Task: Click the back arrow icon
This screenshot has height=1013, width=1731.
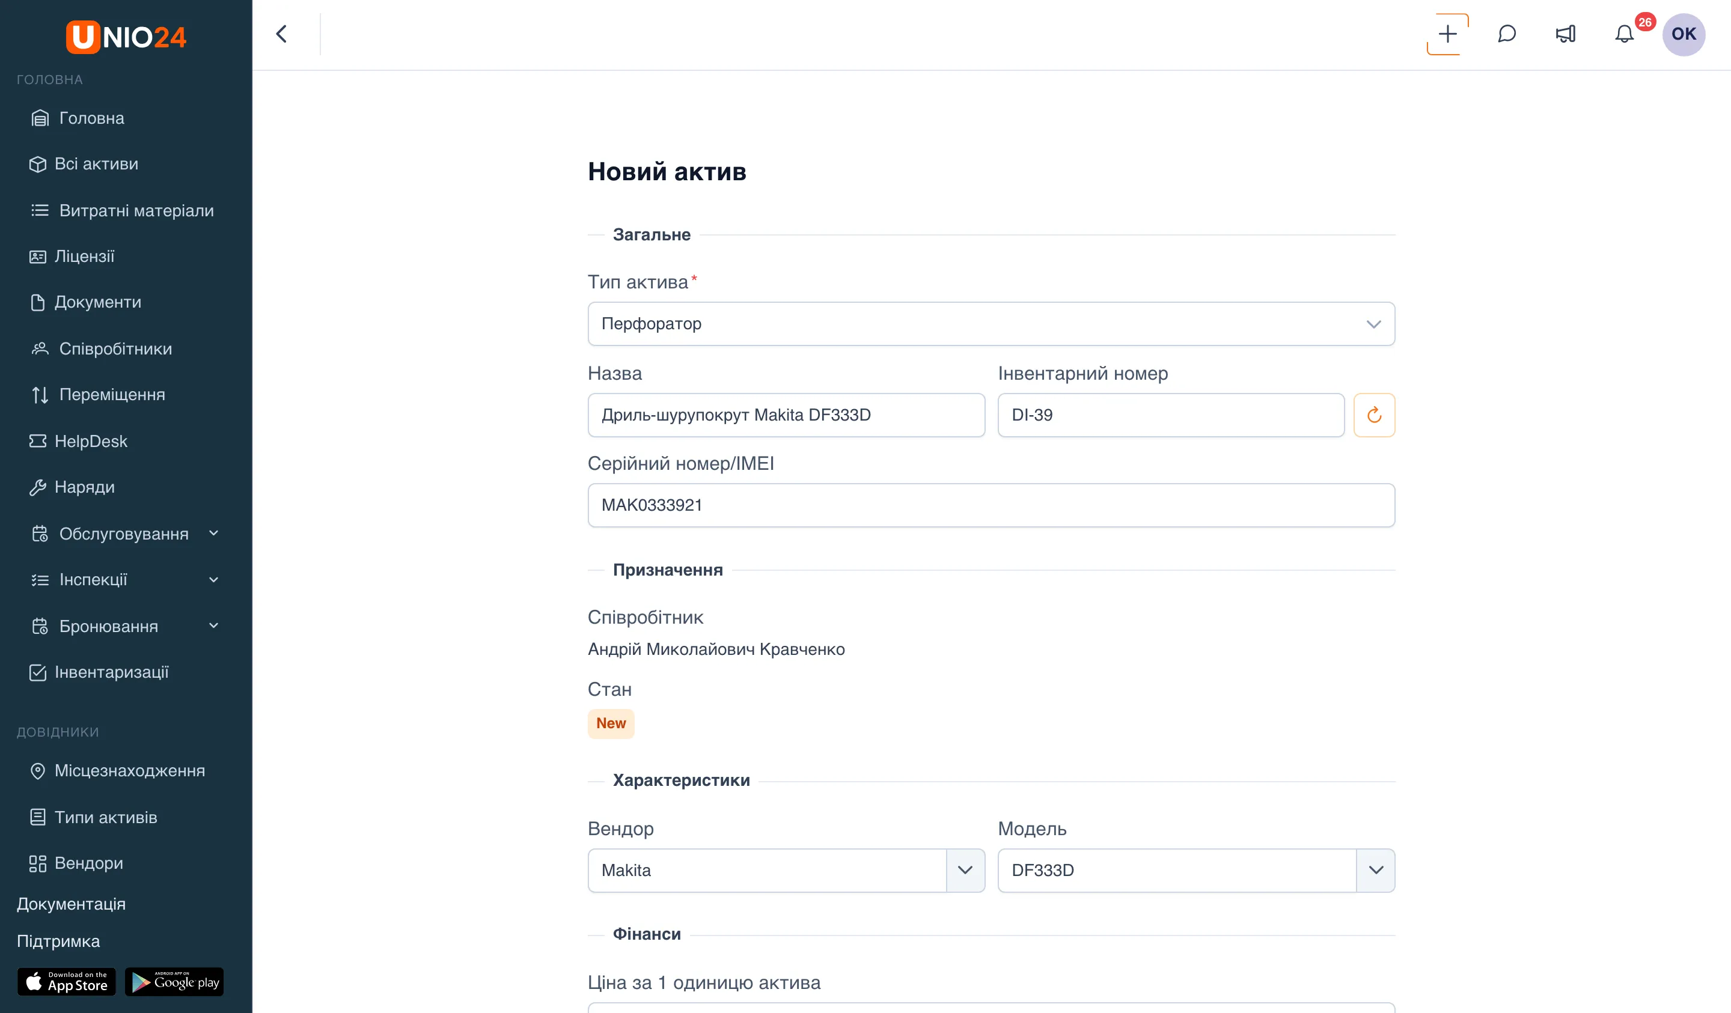Action: click(281, 34)
